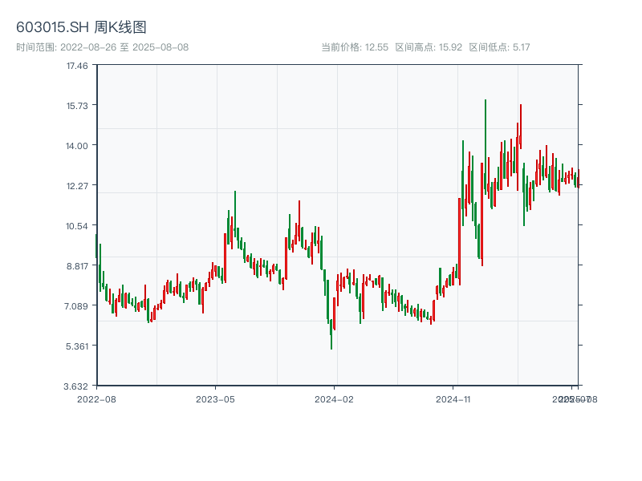Click y-axis value 15.73

(x=77, y=106)
